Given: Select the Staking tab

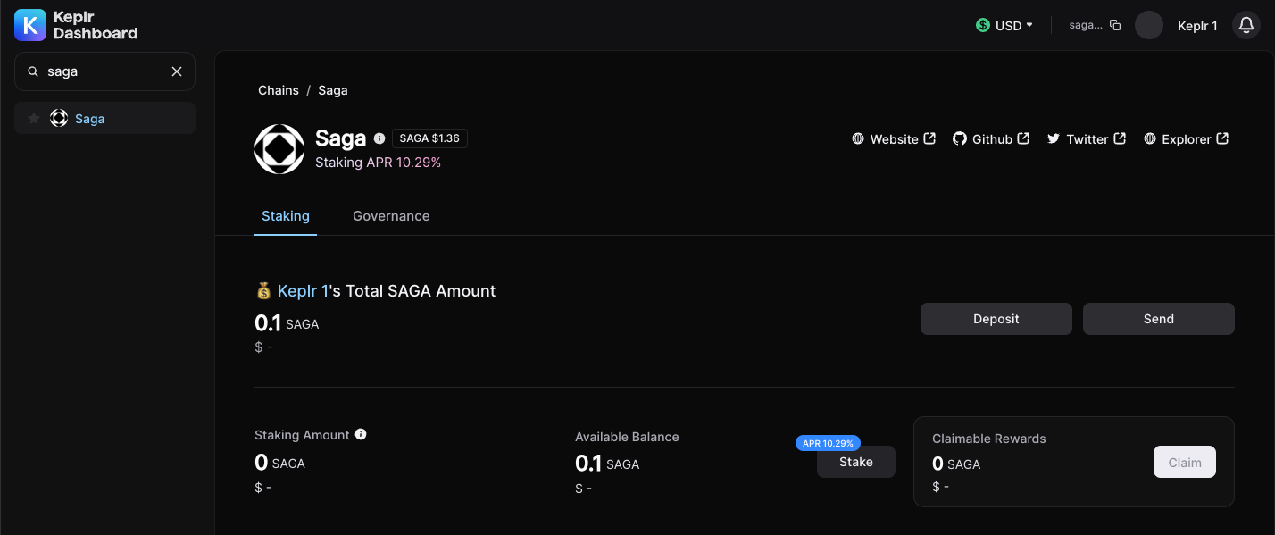Looking at the screenshot, I should click(x=286, y=216).
